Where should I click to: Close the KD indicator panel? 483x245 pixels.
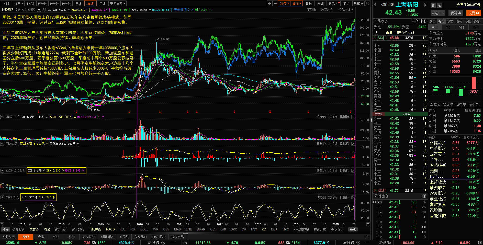pos(353,197)
